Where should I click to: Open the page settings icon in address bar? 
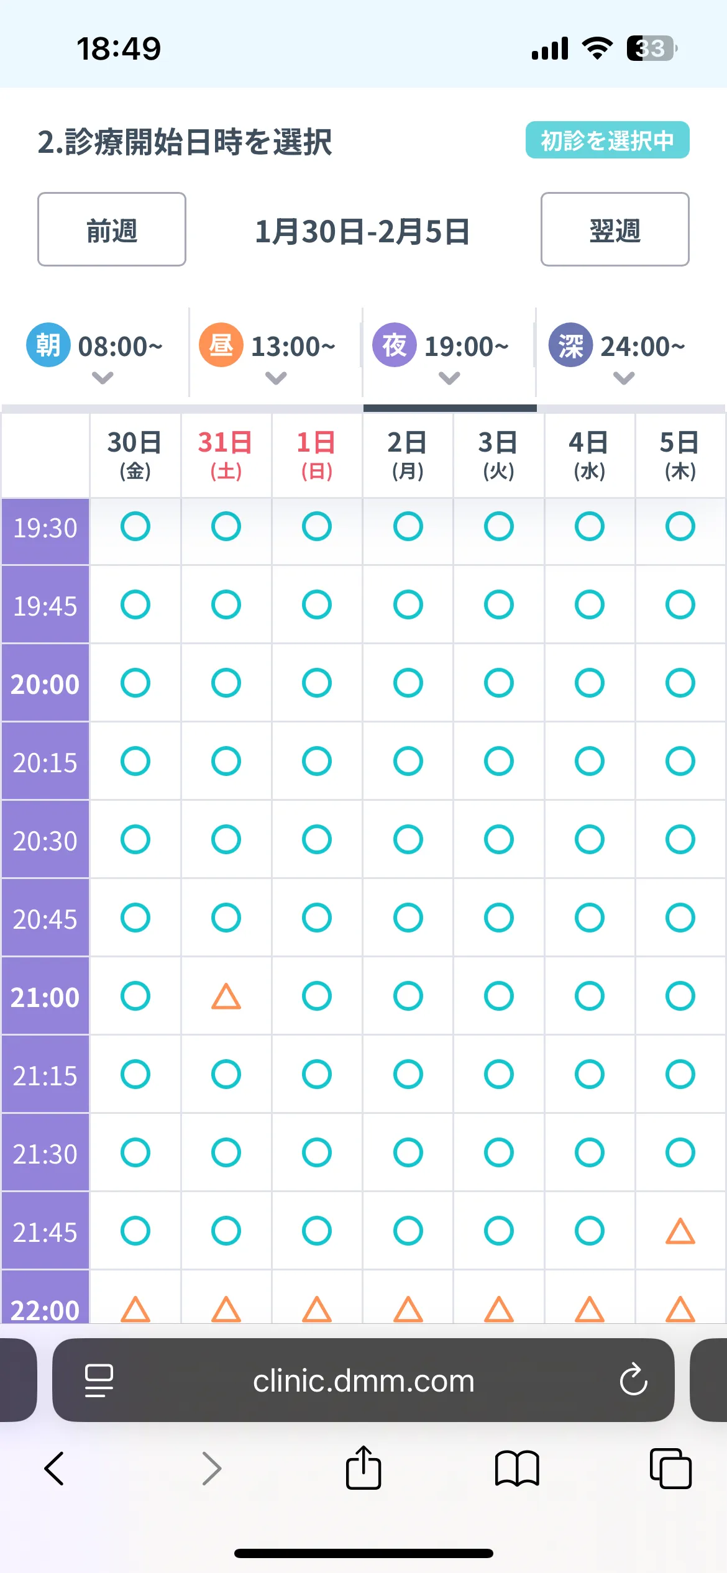[99, 1380]
